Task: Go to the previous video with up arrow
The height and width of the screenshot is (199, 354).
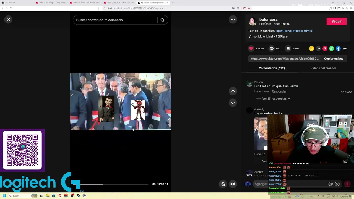Action: (x=233, y=91)
